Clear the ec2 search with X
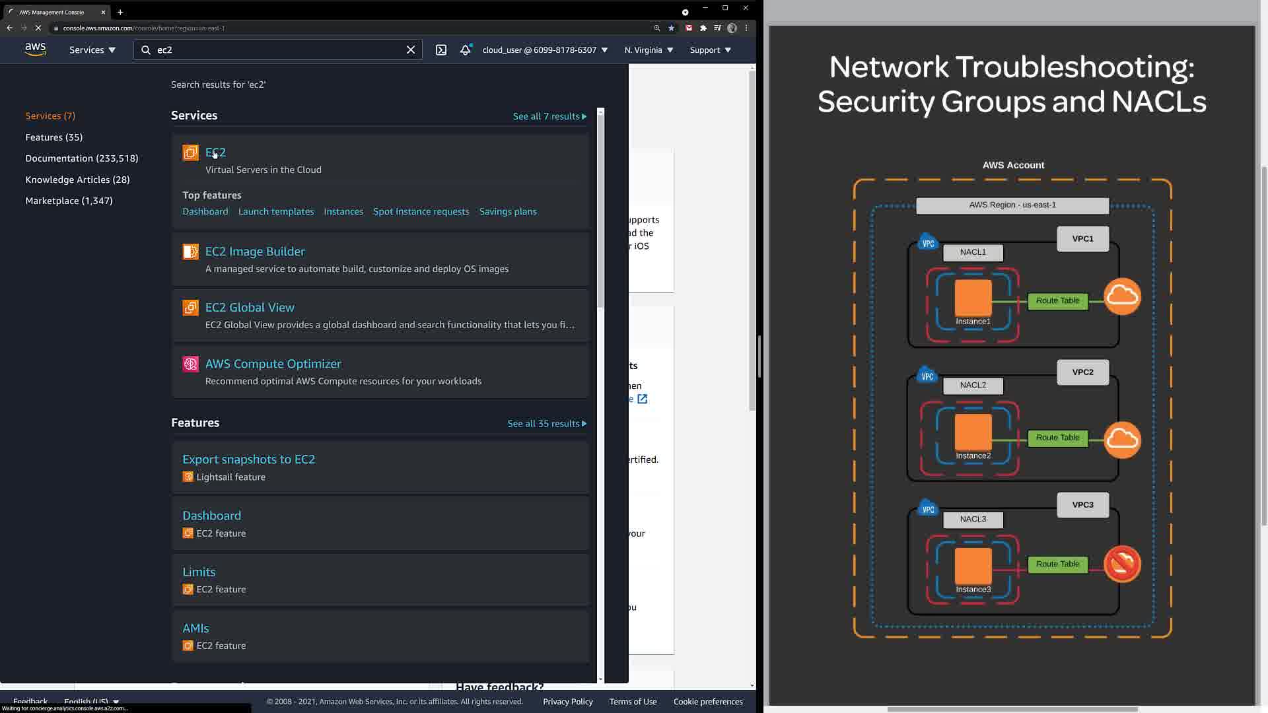This screenshot has height=713, width=1268. pyautogui.click(x=411, y=50)
